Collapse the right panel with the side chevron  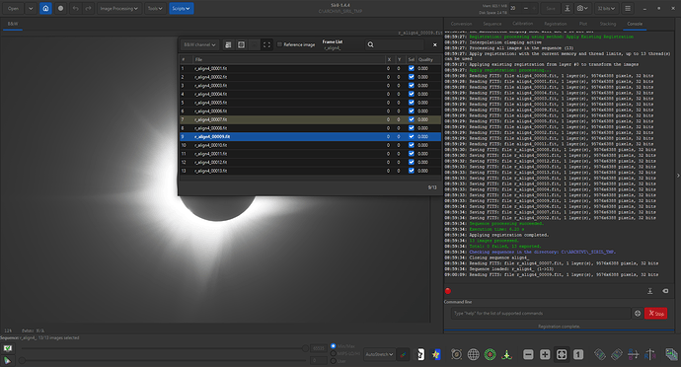[x=678, y=176]
